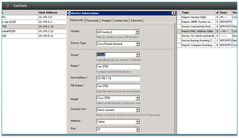Expand the Method dropdown showing Telnet
This screenshot has width=239, height=138.
(x=137, y=122)
